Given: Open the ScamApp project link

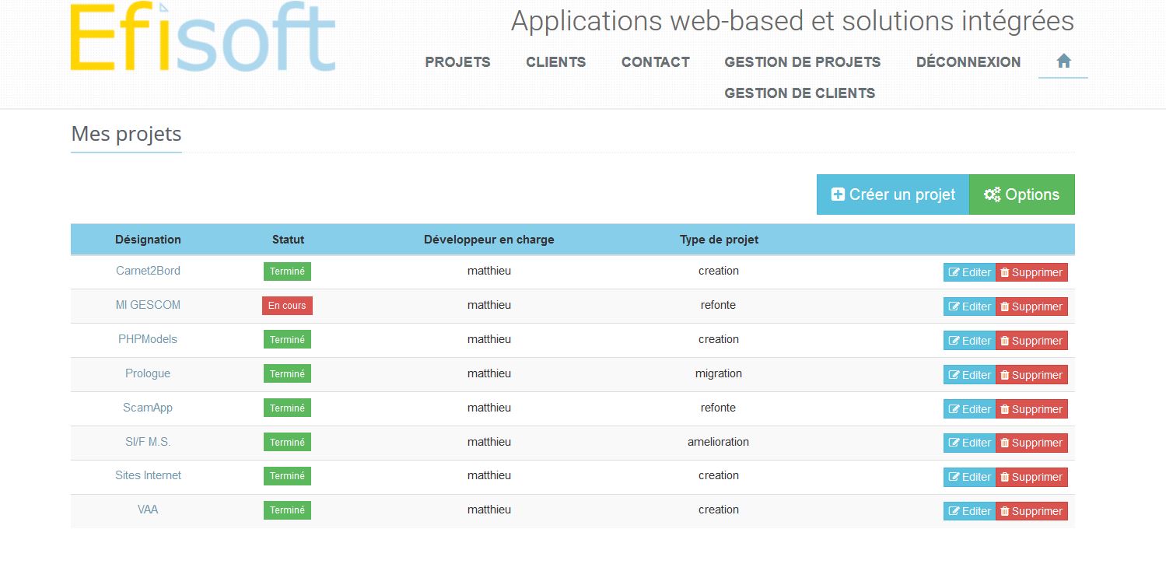Looking at the screenshot, I should pos(148,408).
